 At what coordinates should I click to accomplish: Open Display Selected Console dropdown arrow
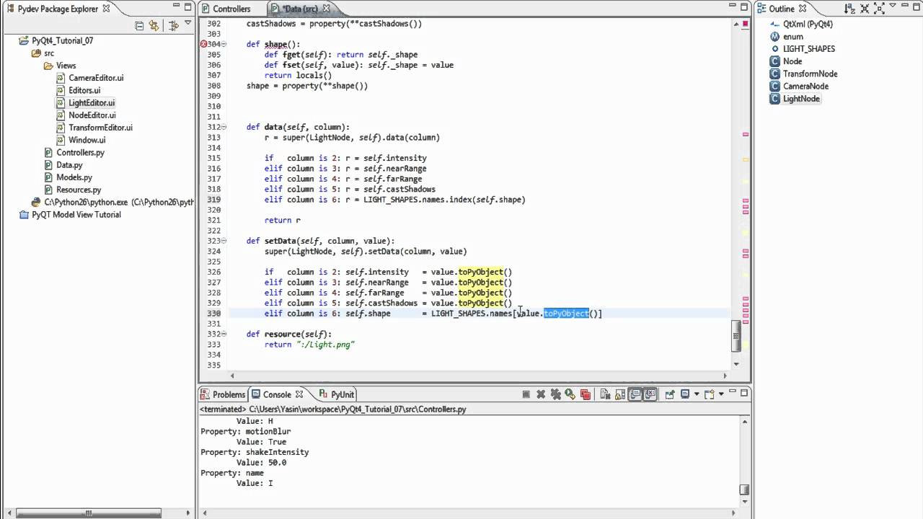pyautogui.click(x=696, y=394)
